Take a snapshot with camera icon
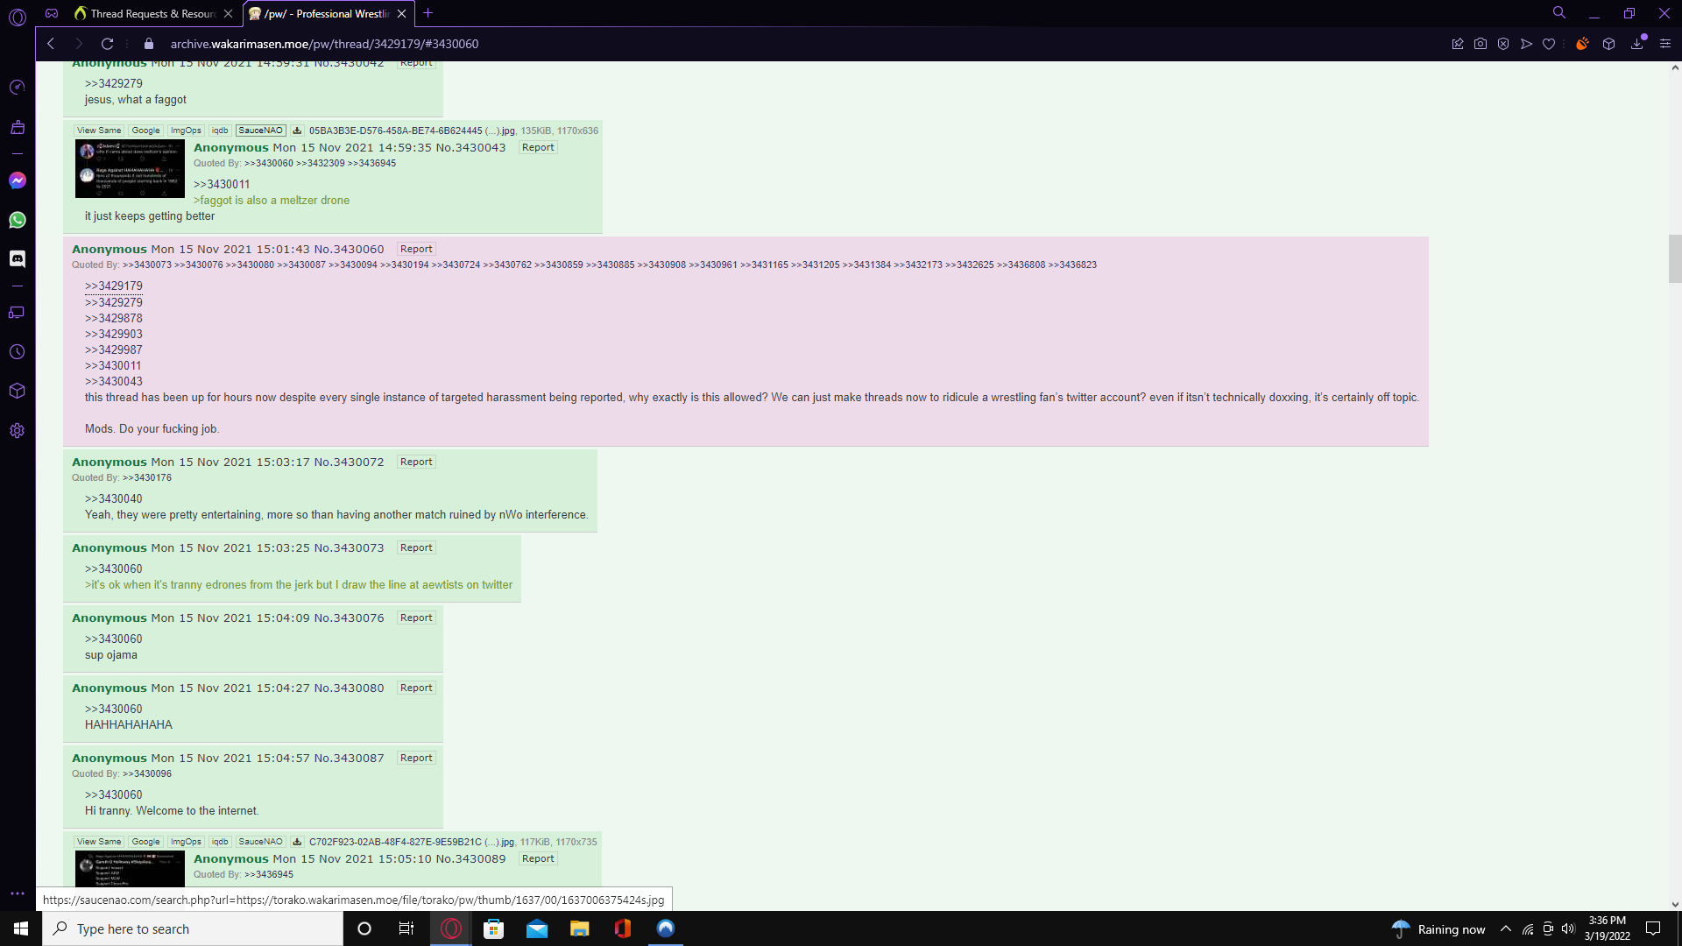Image resolution: width=1682 pixels, height=946 pixels. [x=1481, y=44]
